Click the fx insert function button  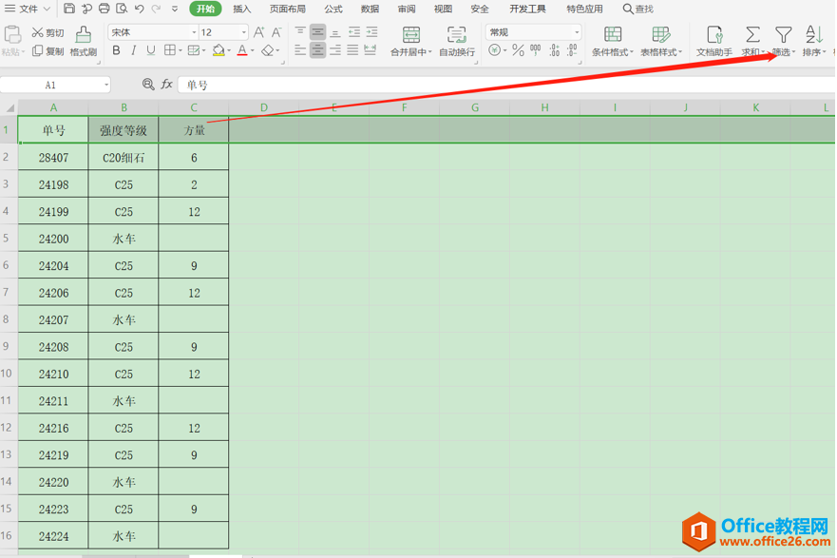[166, 85]
